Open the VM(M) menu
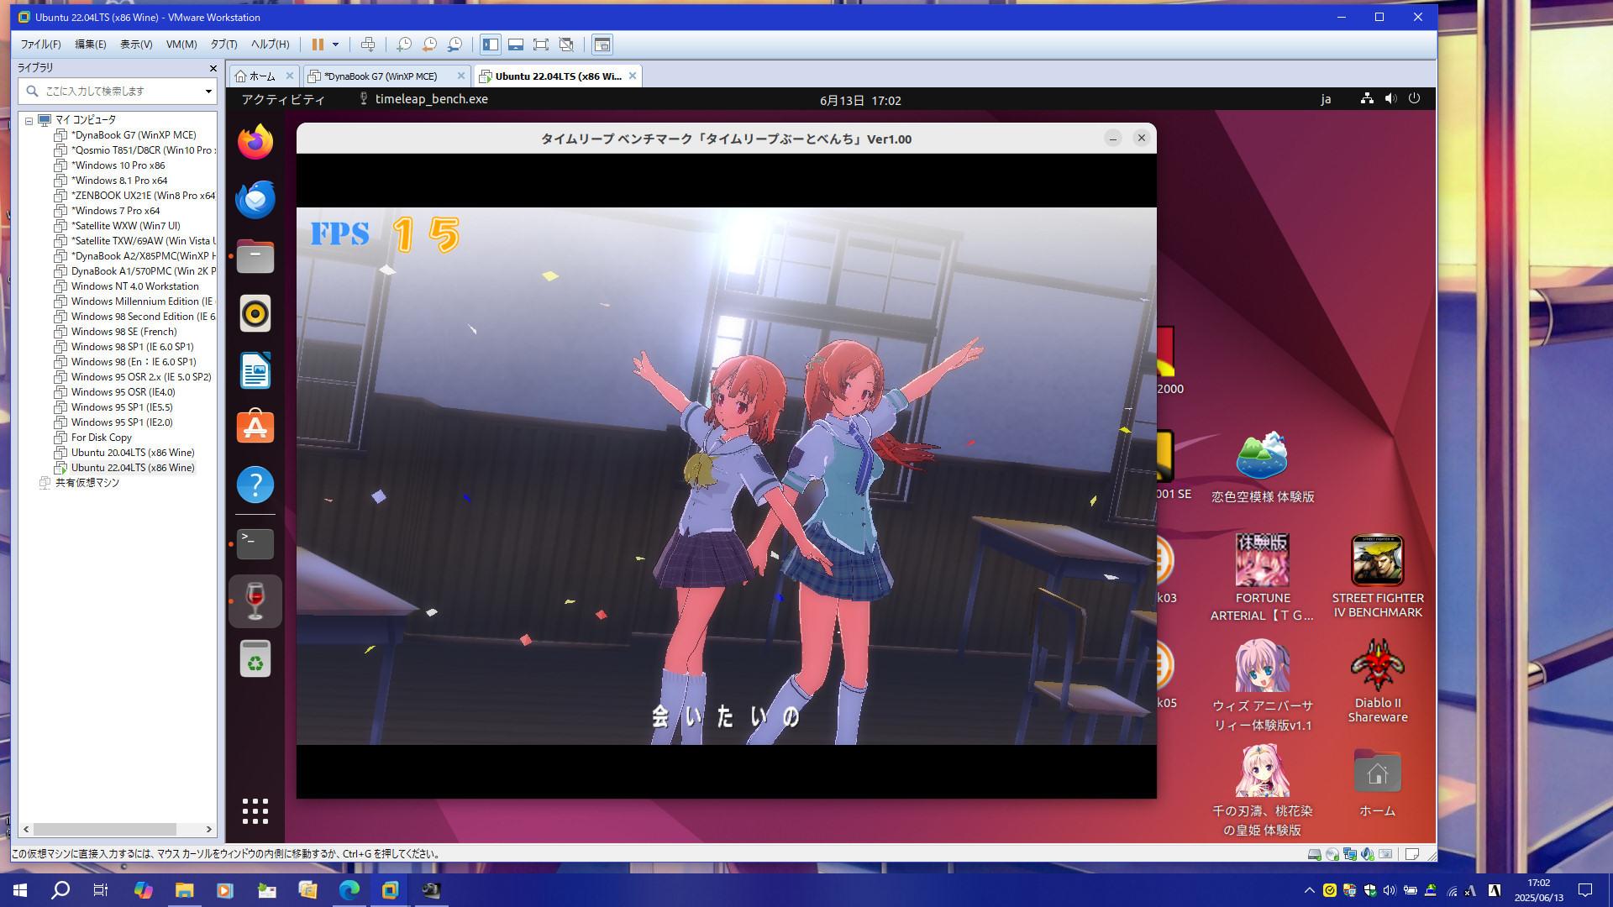This screenshot has width=1613, height=907. [x=181, y=45]
